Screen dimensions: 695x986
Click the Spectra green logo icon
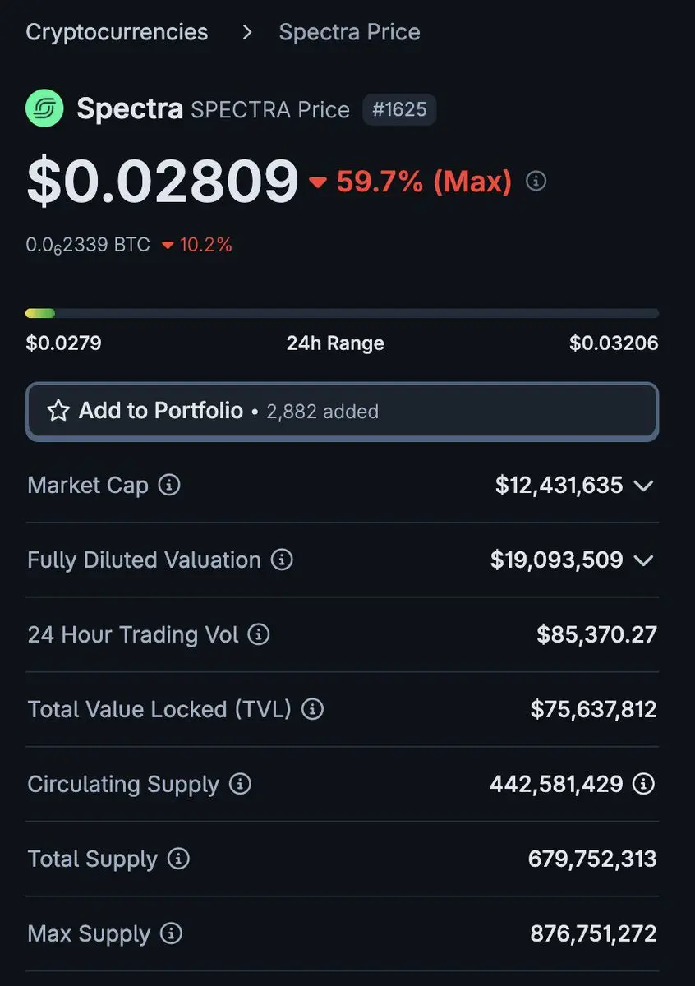(x=44, y=108)
